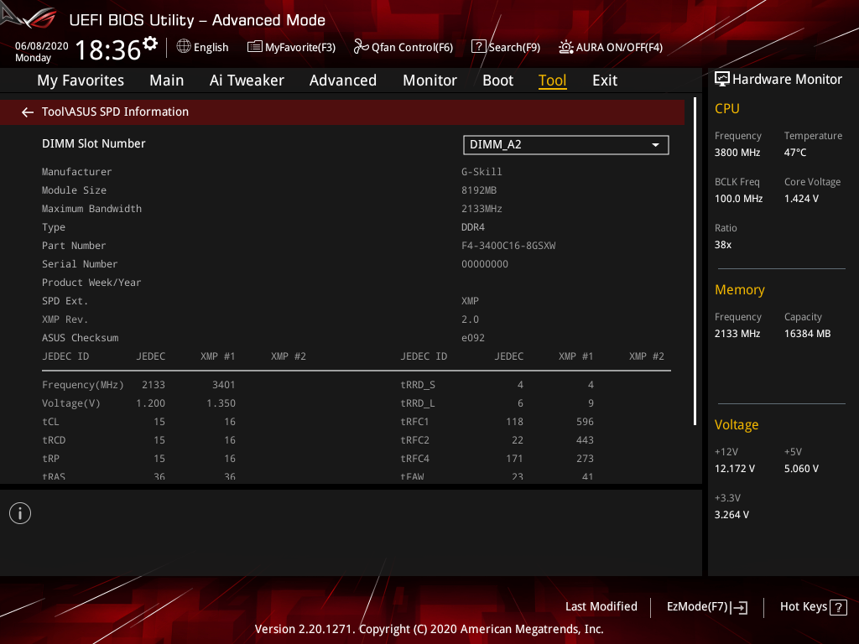This screenshot has width=859, height=644.
Task: Click the 18:36 clock display
Action: point(108,50)
